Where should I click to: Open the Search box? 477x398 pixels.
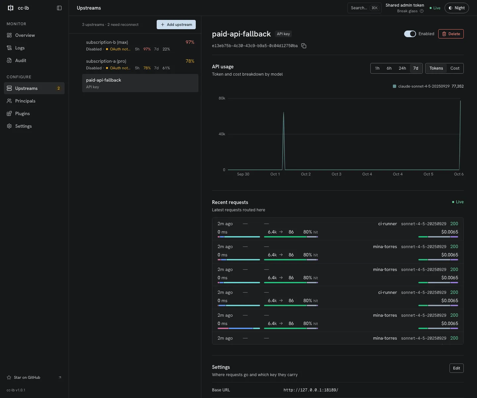point(364,8)
